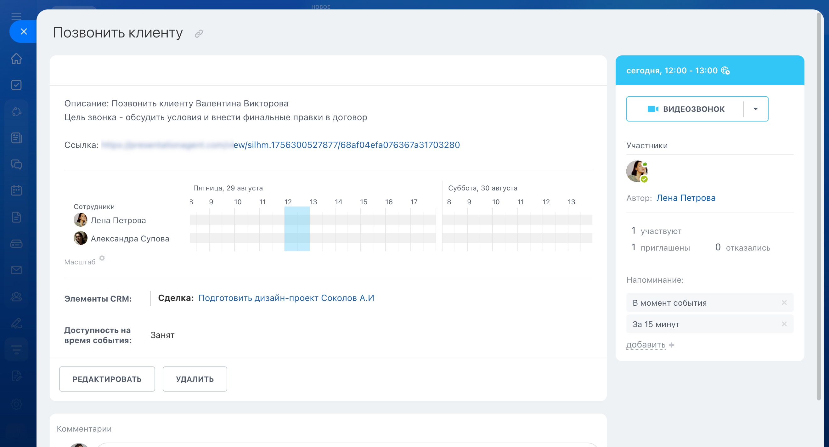
Task: Click the 'В момент события' reminder row
Action: pos(710,303)
